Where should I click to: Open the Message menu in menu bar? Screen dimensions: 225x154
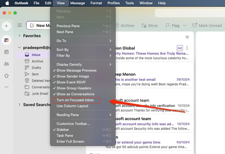point(77,3)
